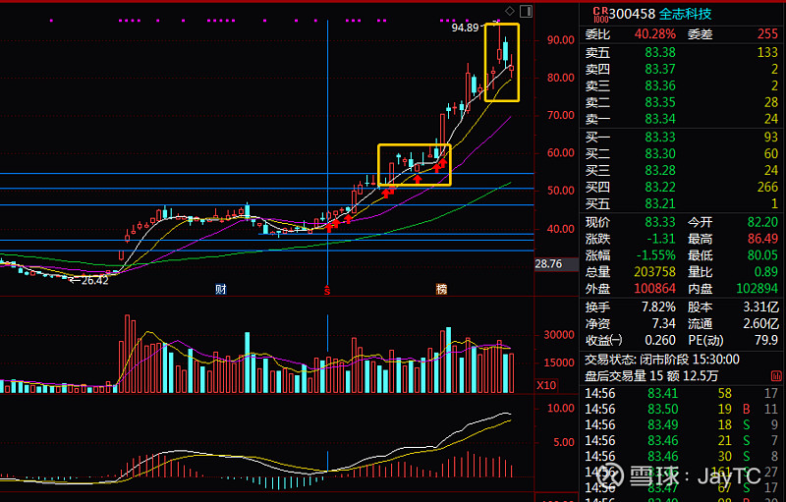This screenshot has height=502, width=786.
Task: Open the 榜 ranking marker on the chart
Action: (x=441, y=289)
